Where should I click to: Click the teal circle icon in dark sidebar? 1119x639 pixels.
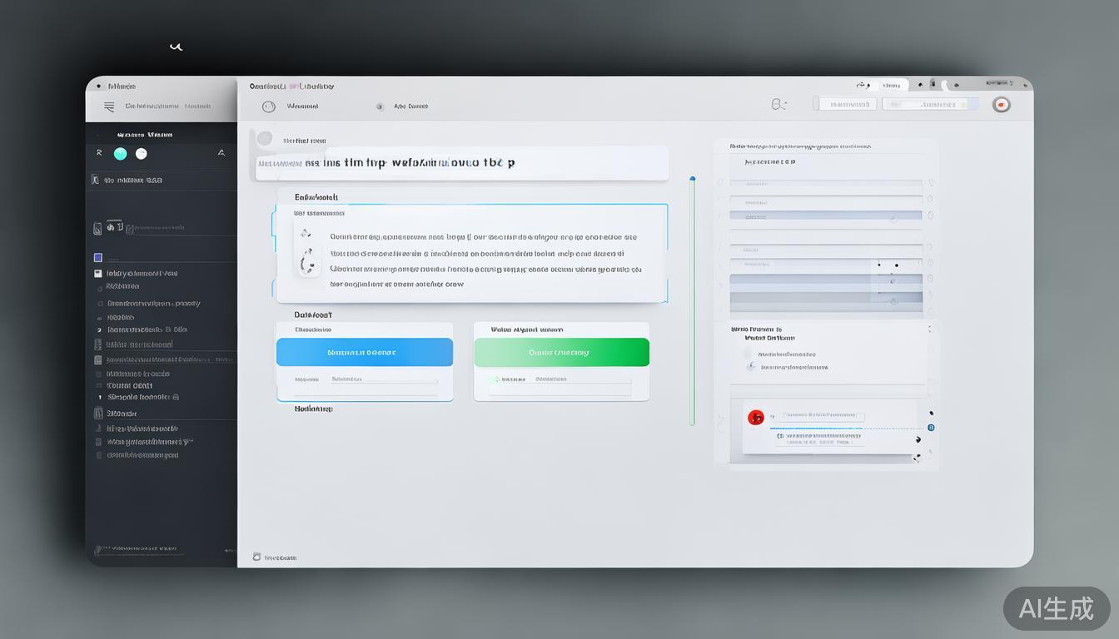(x=120, y=154)
